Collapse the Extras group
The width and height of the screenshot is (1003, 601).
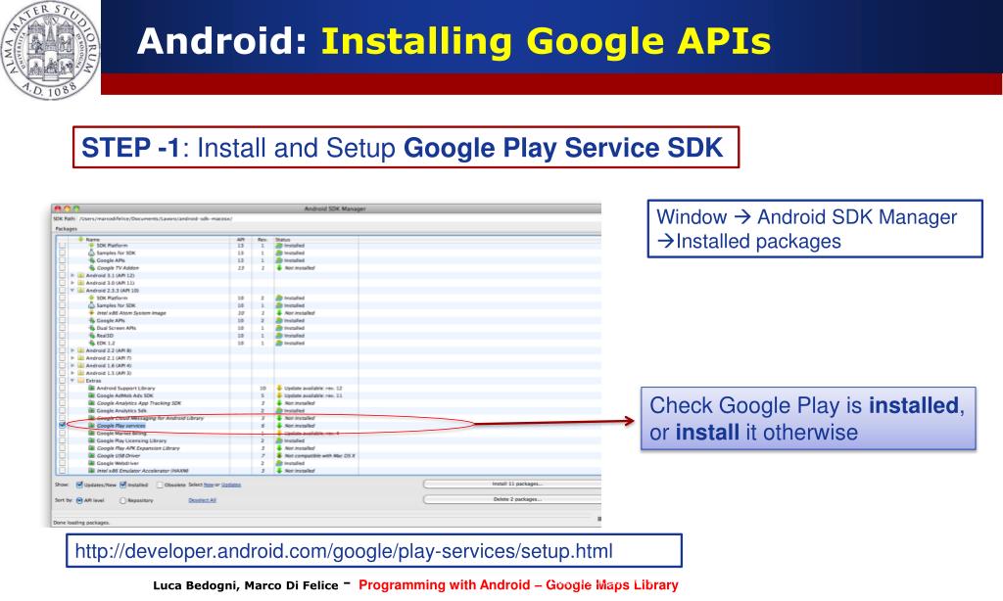(72, 381)
